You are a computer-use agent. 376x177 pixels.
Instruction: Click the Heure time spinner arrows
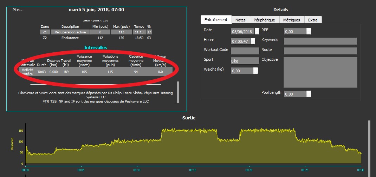[253, 41]
